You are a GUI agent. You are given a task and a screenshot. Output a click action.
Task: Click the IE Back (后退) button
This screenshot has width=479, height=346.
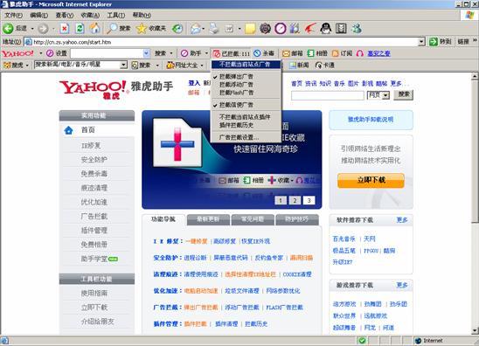pyautogui.click(x=15, y=29)
